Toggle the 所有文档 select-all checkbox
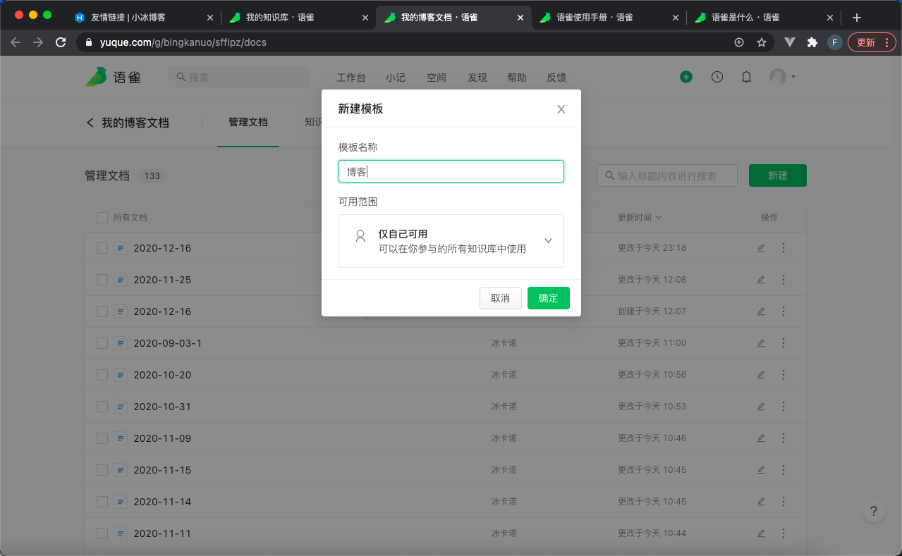Viewport: 902px width, 556px height. click(x=102, y=218)
